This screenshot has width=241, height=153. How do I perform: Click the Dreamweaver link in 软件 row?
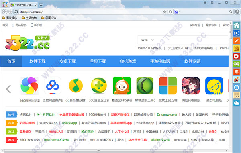167,114
